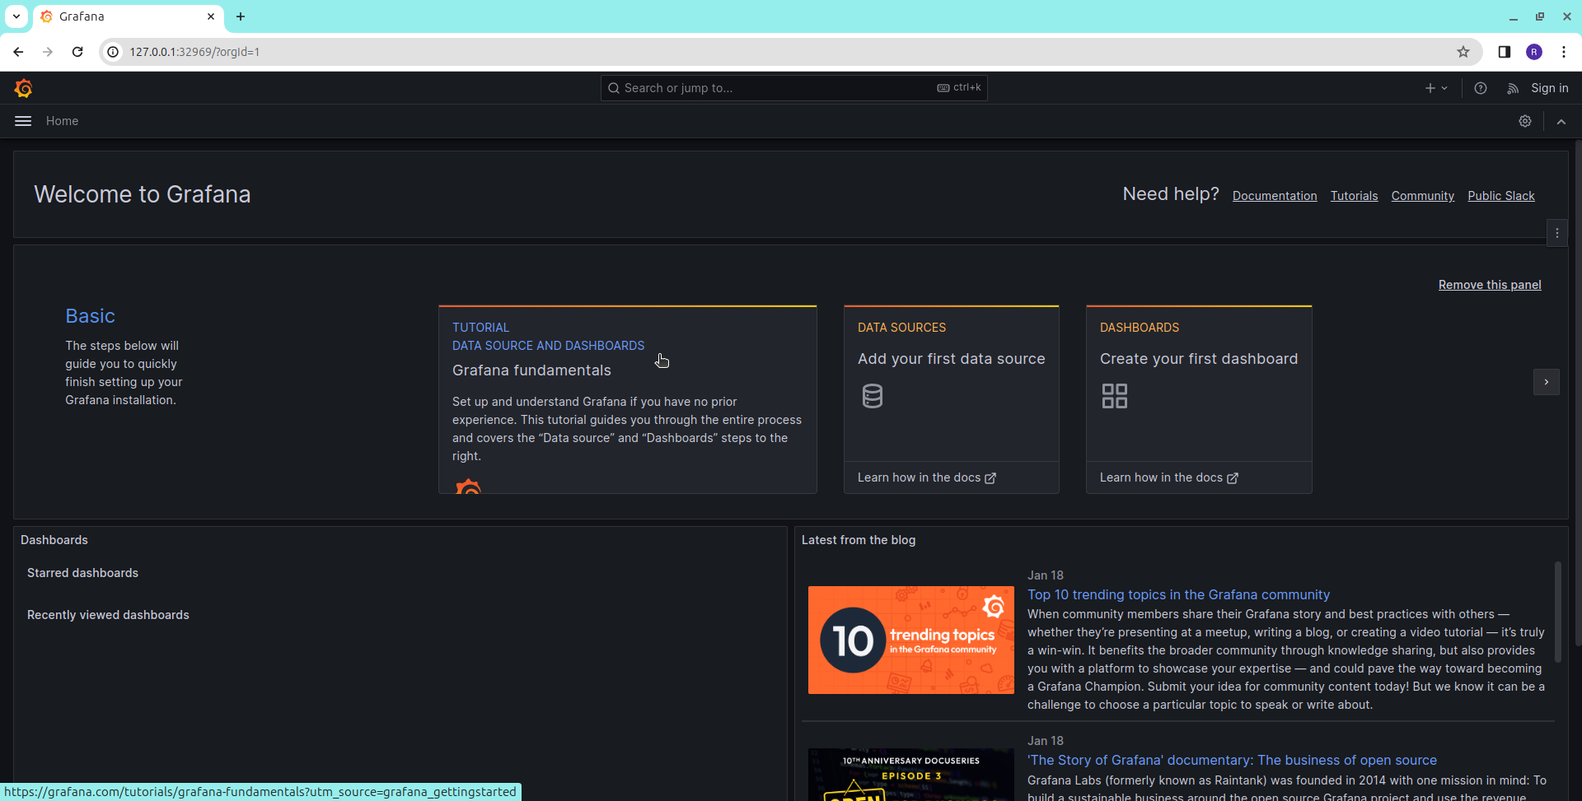Click Remove this panel
The height and width of the screenshot is (801, 1582).
(x=1490, y=285)
